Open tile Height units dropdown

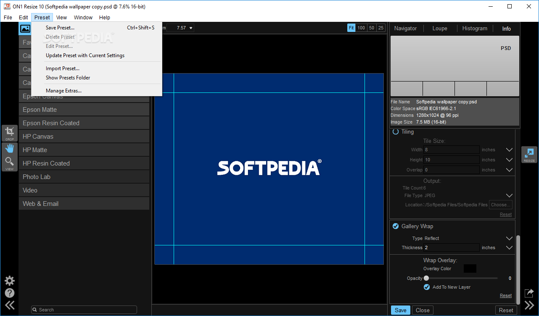[509, 160]
